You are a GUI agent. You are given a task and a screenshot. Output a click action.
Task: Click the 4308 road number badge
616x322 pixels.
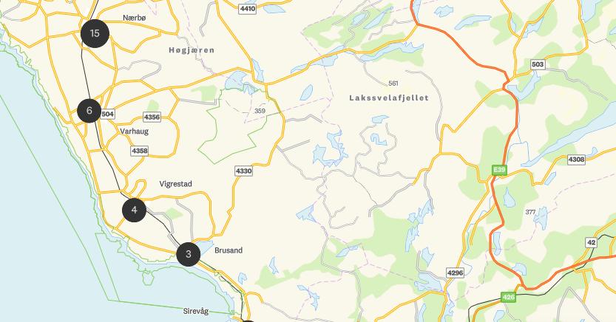tap(576, 160)
